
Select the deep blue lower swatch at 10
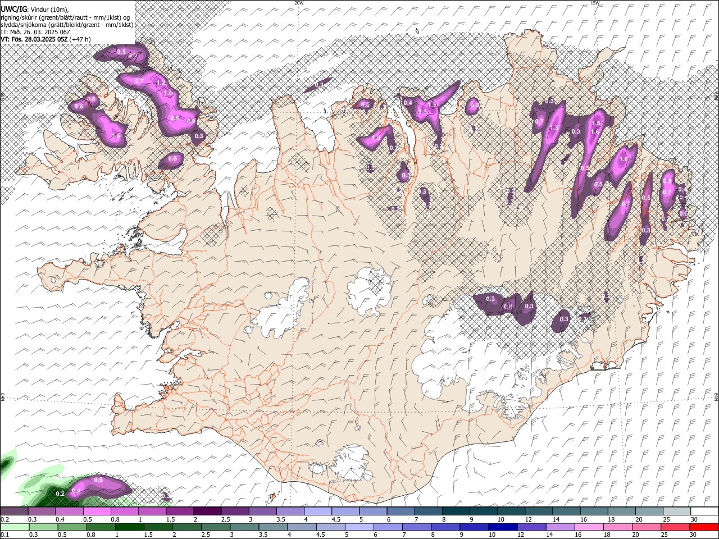pyautogui.click(x=502, y=527)
